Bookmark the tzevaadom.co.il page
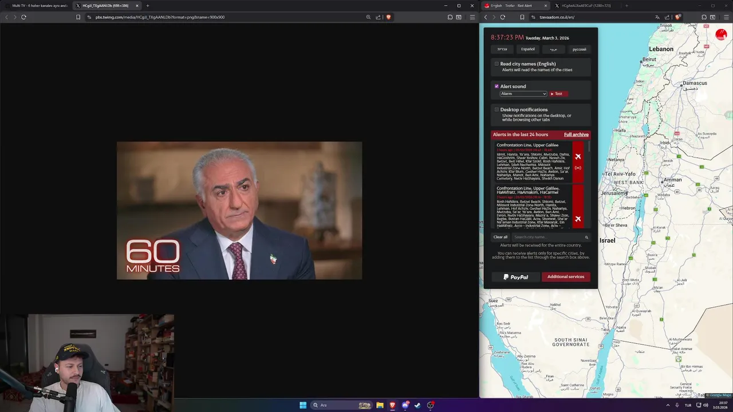This screenshot has width=733, height=412. (522, 17)
